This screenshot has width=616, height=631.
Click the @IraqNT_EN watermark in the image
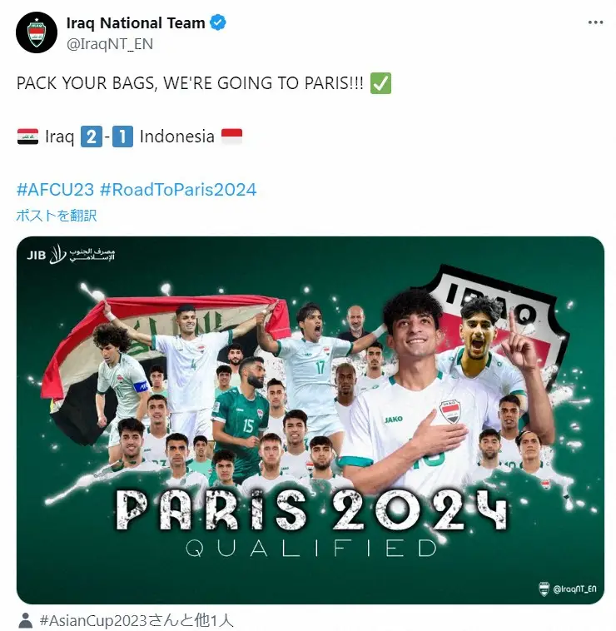coord(568,589)
